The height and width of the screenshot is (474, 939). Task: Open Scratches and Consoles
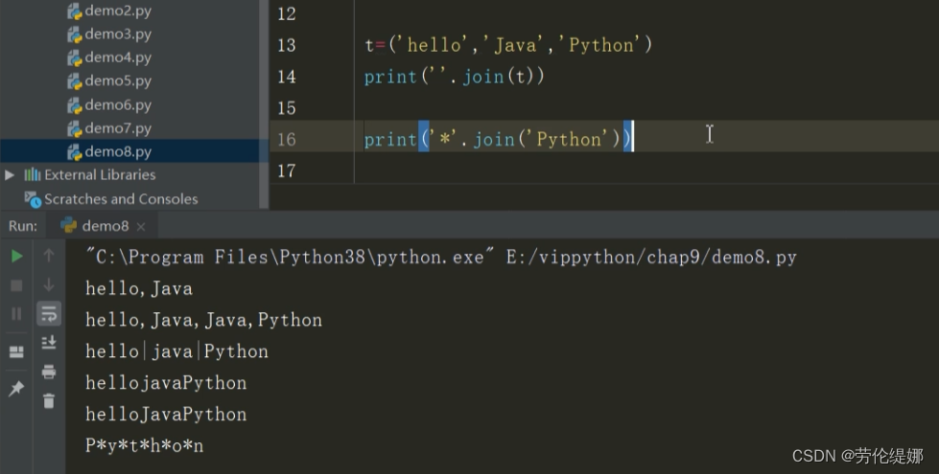pos(121,199)
